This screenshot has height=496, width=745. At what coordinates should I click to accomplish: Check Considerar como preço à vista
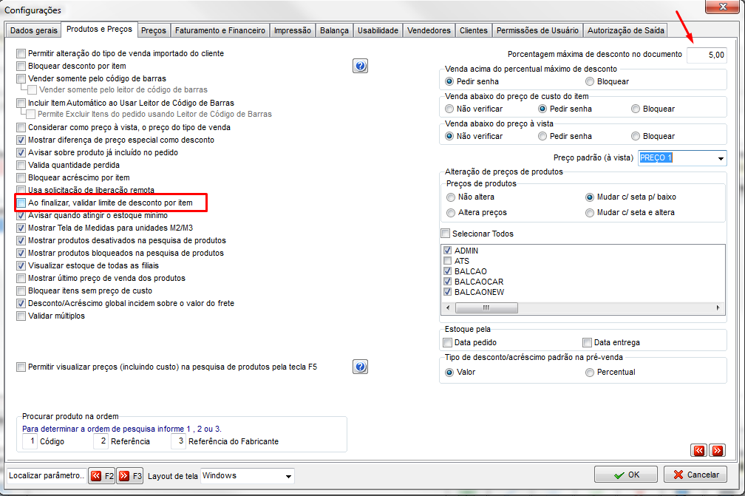[x=21, y=127]
